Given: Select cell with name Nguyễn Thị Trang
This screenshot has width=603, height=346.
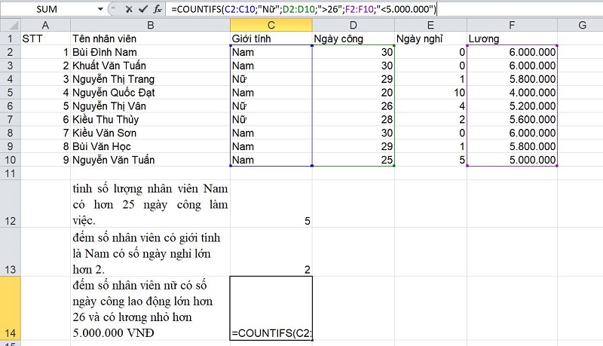Looking at the screenshot, I should (150, 79).
